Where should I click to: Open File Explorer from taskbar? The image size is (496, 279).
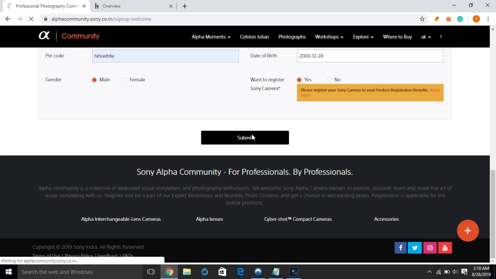point(187,272)
